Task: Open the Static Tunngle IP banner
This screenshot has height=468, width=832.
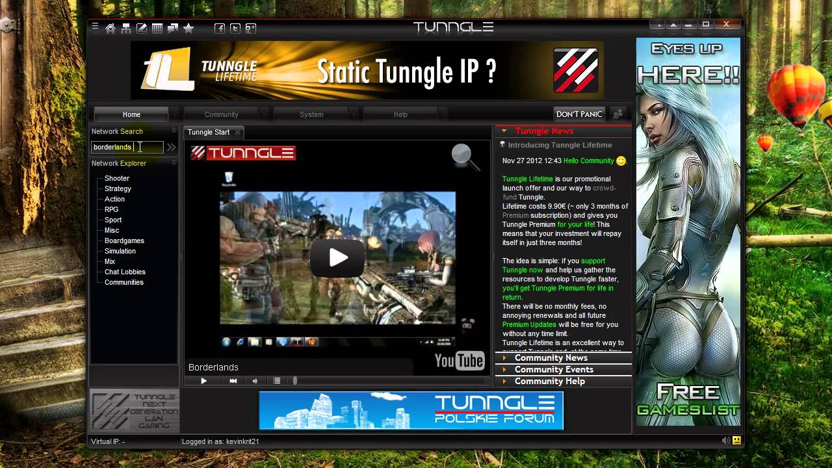Action: click(x=367, y=70)
